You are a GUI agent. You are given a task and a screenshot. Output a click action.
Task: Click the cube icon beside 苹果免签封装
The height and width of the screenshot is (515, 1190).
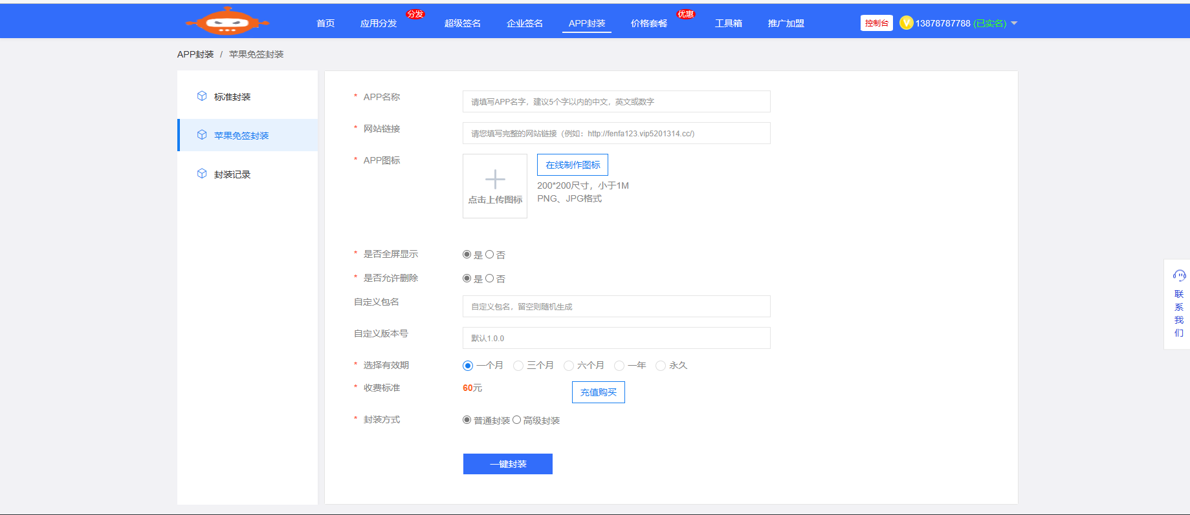[202, 135]
